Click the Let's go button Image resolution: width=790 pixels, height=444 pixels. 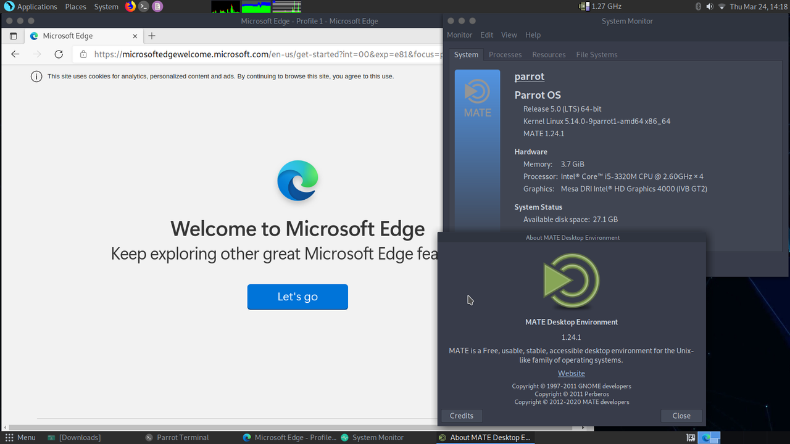(x=297, y=297)
